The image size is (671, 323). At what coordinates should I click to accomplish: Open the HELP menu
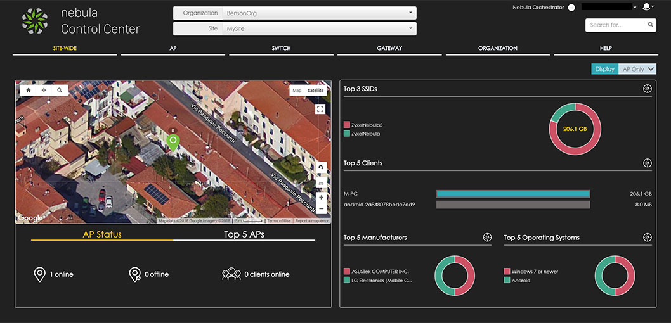tap(606, 49)
